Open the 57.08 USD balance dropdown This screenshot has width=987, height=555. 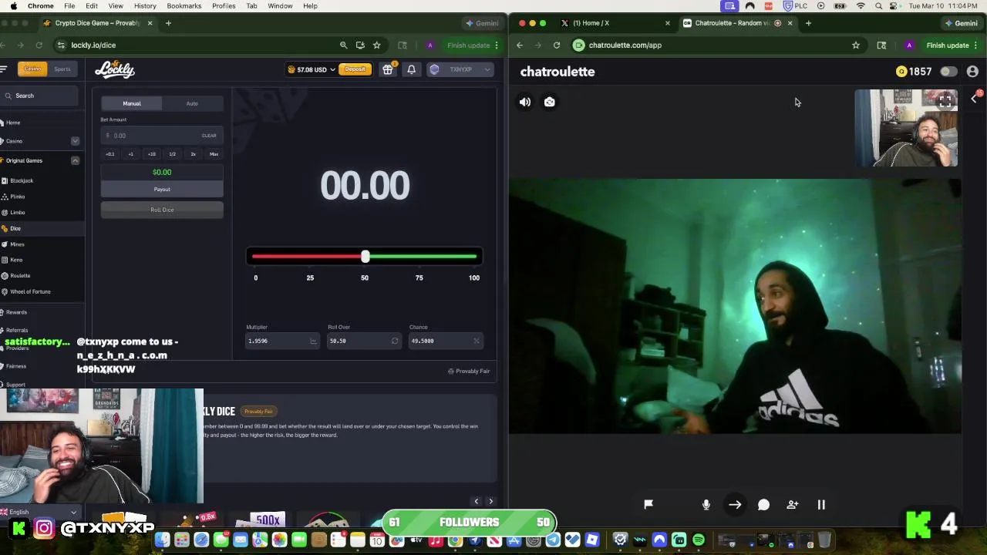pos(311,69)
